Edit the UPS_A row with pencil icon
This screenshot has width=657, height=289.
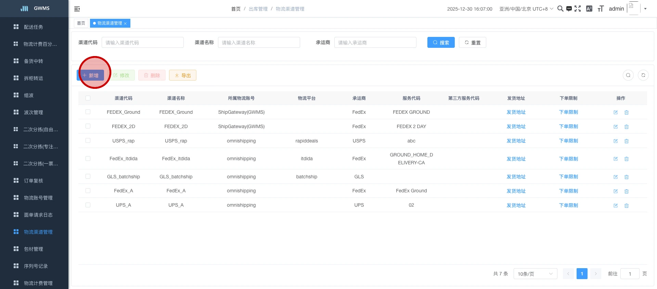[x=616, y=206]
